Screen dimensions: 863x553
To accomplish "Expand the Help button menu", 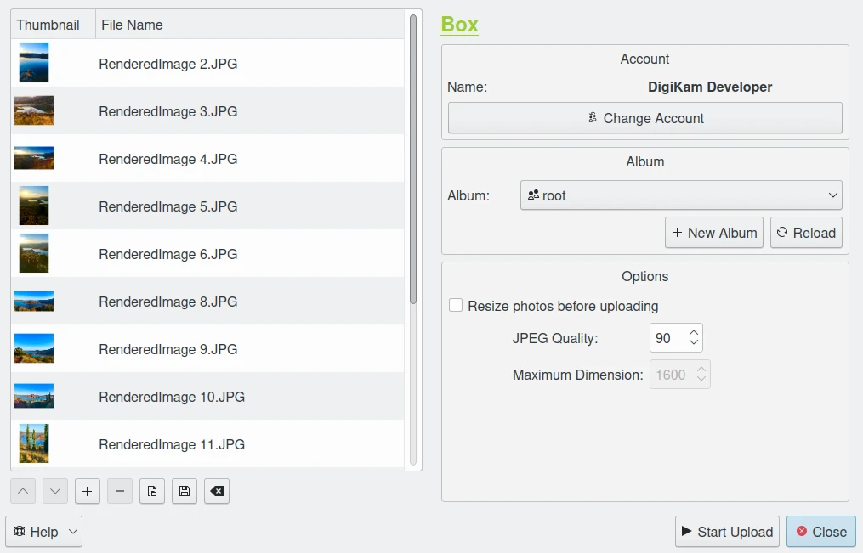I will 43,532.
